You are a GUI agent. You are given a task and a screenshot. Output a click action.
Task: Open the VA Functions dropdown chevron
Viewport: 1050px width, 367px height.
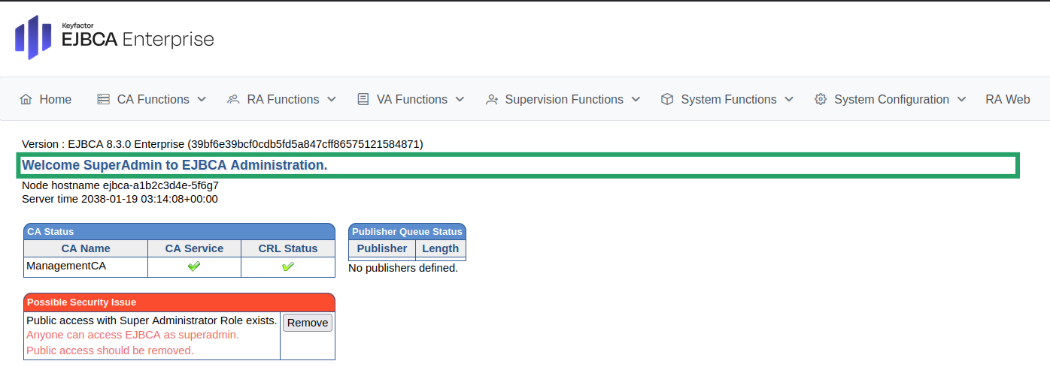pyautogui.click(x=460, y=99)
